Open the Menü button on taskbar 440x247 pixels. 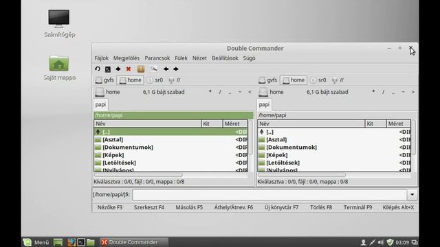coord(36,242)
